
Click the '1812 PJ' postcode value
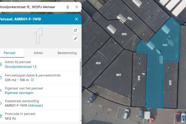point(10,118)
